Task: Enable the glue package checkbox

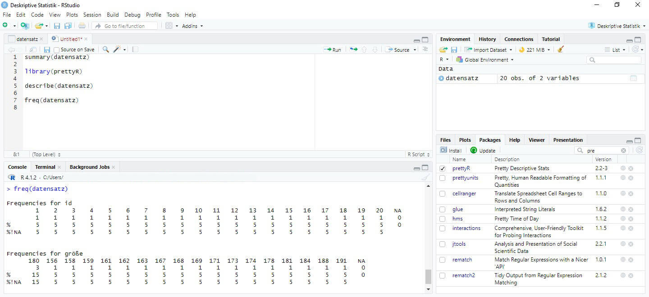Action: tap(443, 209)
